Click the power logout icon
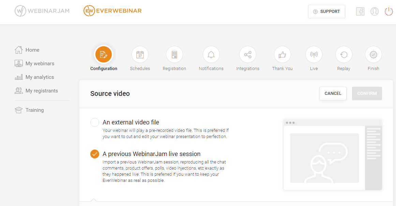The height and width of the screenshot is (206, 396). [389, 11]
